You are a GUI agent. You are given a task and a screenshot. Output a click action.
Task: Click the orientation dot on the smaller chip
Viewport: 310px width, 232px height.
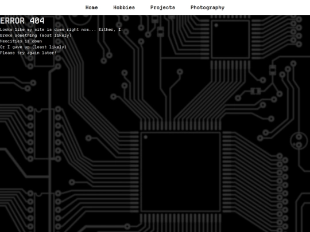pos(216,25)
